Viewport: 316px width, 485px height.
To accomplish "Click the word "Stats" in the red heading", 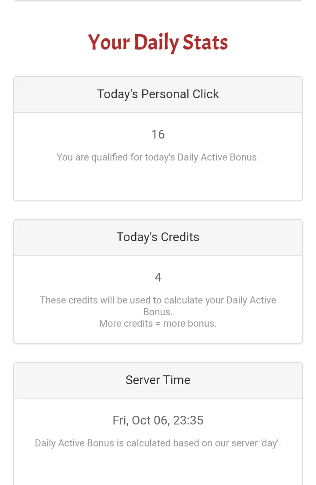I will [205, 43].
